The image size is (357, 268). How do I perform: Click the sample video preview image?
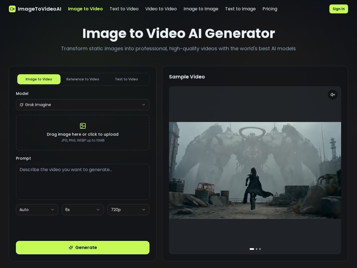[x=255, y=170]
